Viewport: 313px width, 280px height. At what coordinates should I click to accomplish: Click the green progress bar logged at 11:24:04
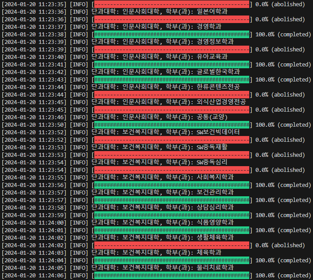pyautogui.click(x=172, y=261)
